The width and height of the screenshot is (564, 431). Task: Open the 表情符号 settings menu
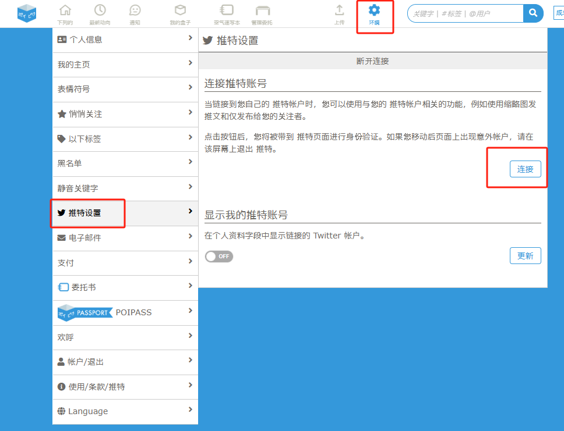(x=125, y=89)
